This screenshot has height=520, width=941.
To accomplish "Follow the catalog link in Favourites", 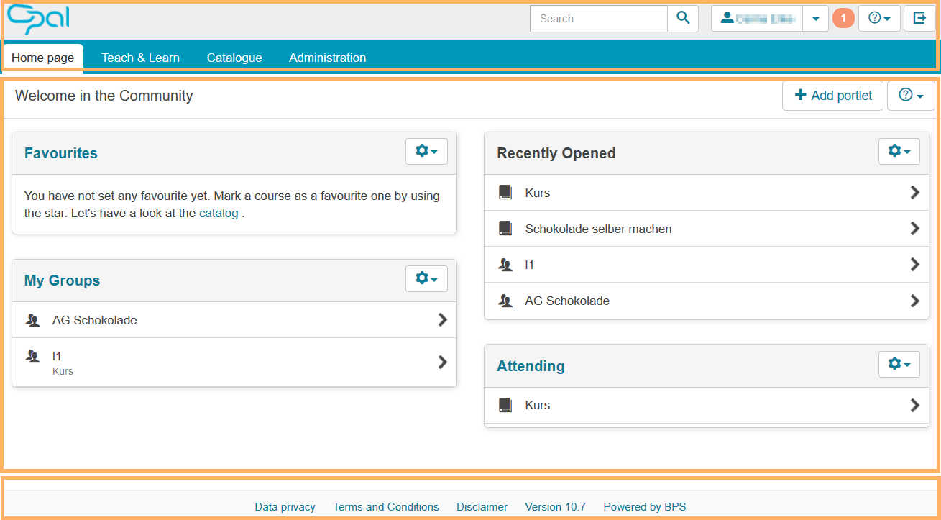I will [x=219, y=214].
